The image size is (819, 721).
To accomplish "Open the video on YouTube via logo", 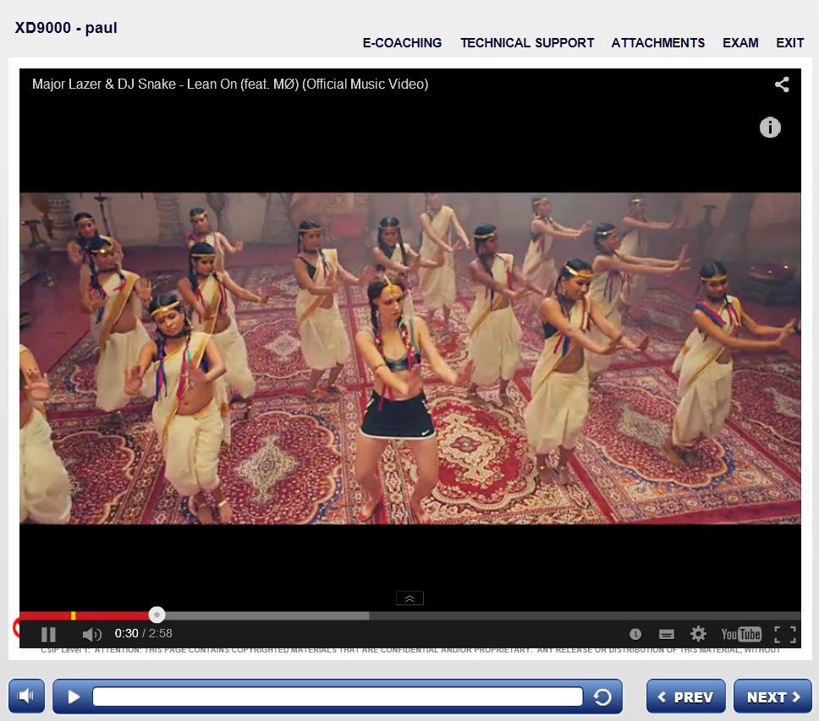I will (x=740, y=634).
